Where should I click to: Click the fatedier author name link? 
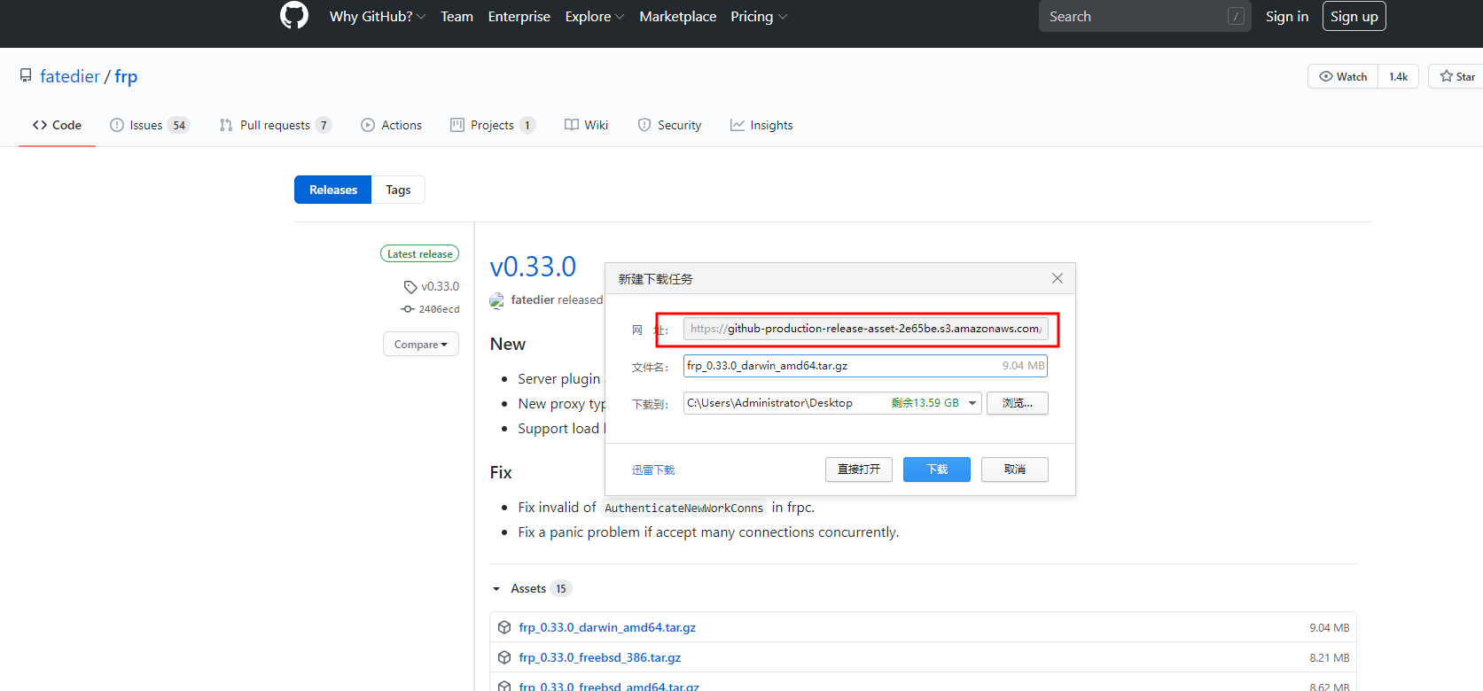(x=533, y=299)
